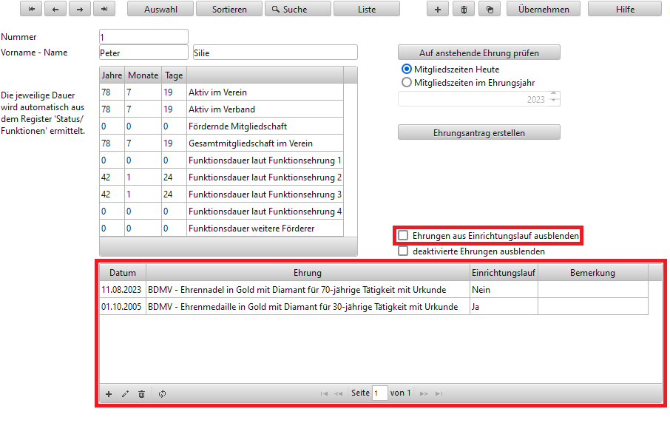Check deaktivierte Ehrungen ausblenden

click(x=403, y=251)
